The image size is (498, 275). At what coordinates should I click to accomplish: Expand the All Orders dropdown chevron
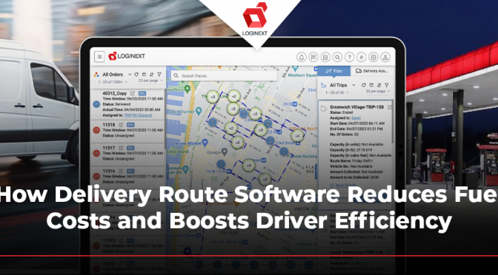(130, 75)
